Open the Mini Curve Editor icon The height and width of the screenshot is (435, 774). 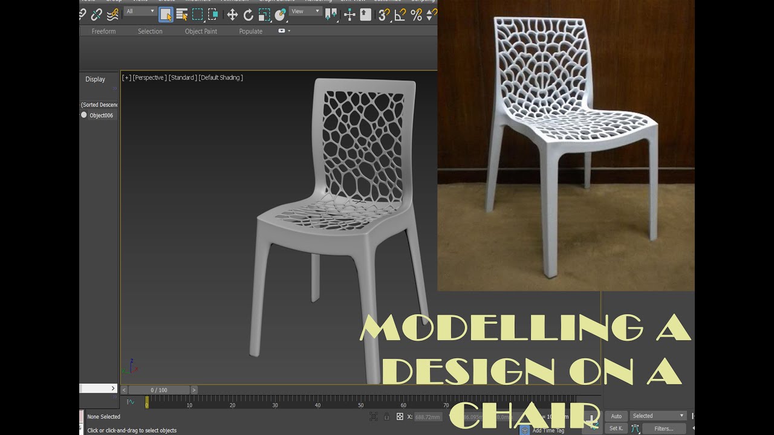coord(130,402)
